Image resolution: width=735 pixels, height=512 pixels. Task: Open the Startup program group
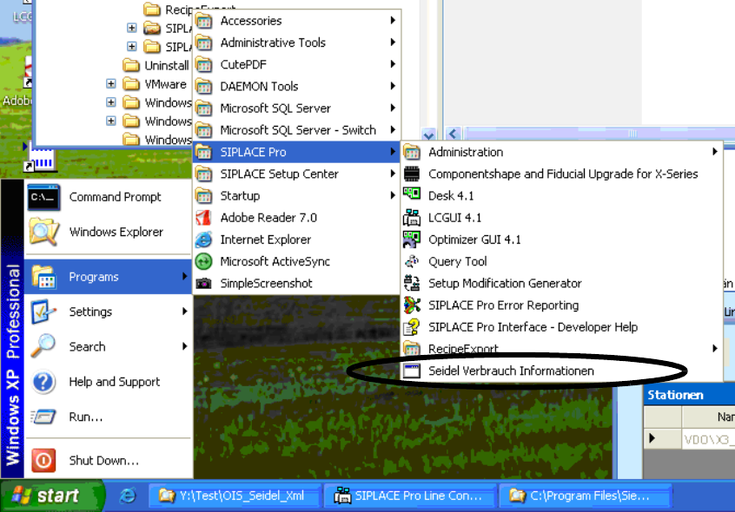(296, 195)
